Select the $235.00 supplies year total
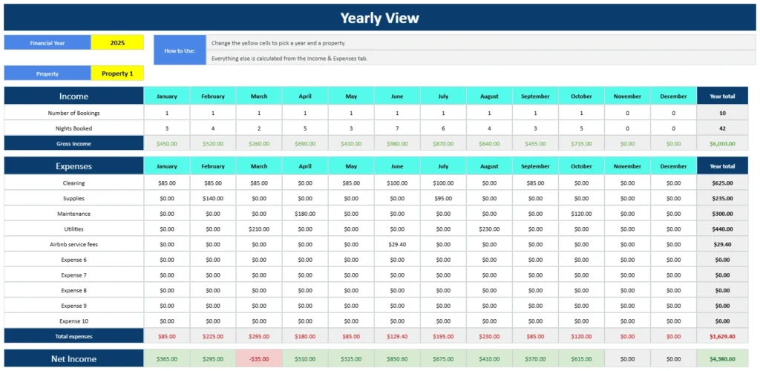Viewport: 760px width, 371px height. (722, 198)
